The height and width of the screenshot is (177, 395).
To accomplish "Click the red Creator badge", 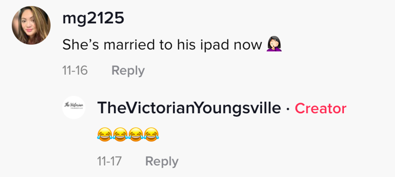I will click(321, 108).
